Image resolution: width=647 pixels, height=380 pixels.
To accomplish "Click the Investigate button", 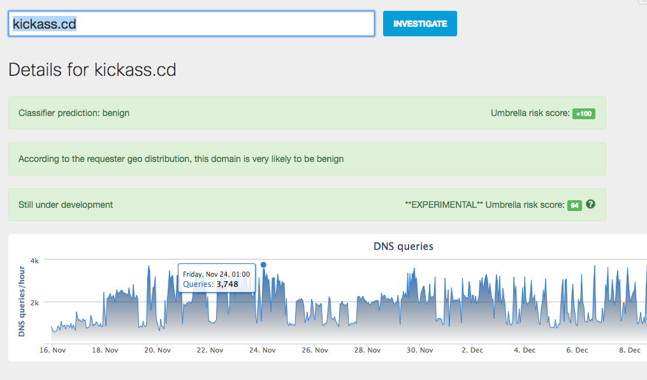I will 419,24.
